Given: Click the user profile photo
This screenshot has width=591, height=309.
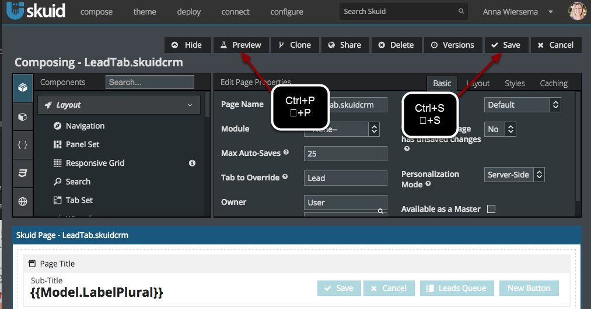Looking at the screenshot, I should point(577,11).
